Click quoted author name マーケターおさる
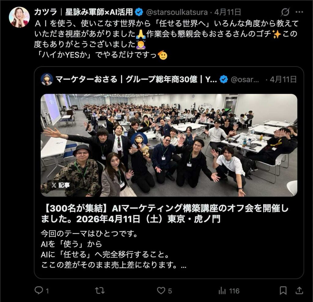Viewport: 313px width, 302px height. pyautogui.click(x=86, y=79)
